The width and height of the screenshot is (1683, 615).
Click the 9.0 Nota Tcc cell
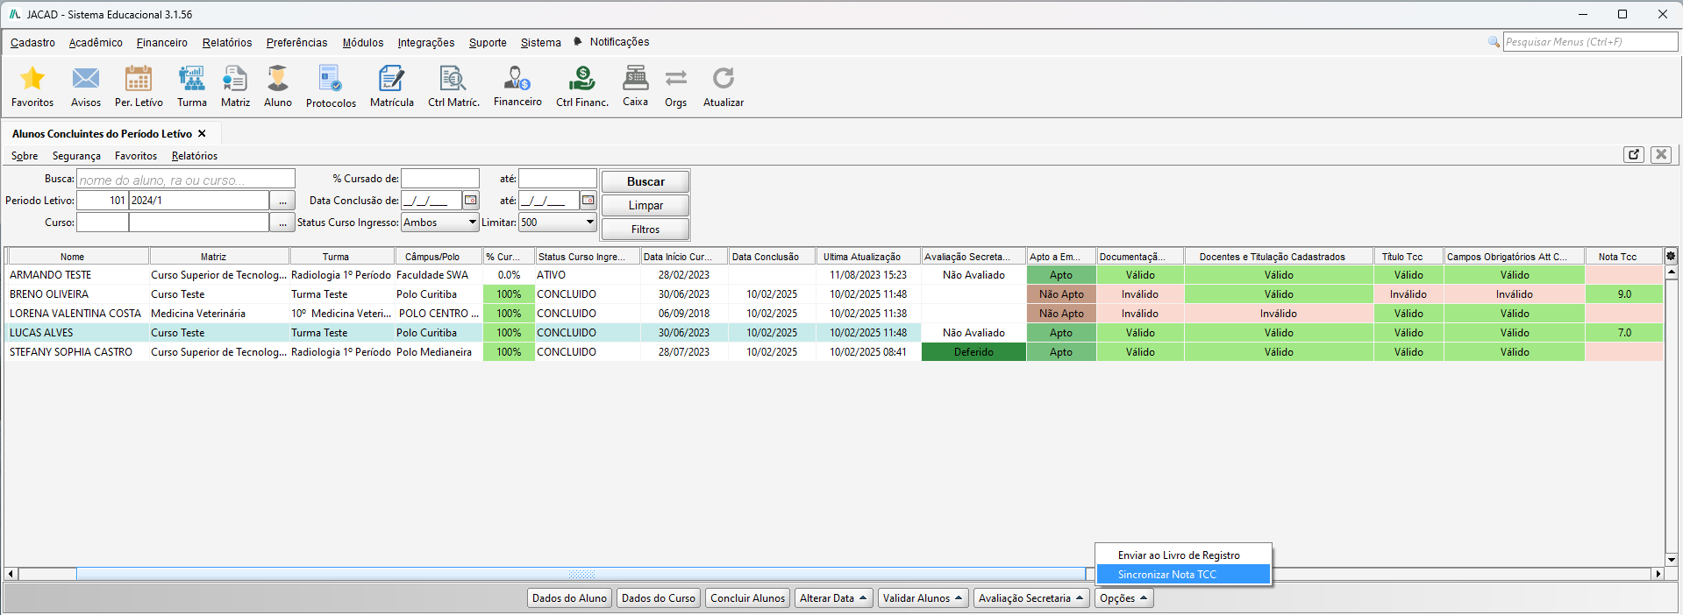click(x=1624, y=294)
